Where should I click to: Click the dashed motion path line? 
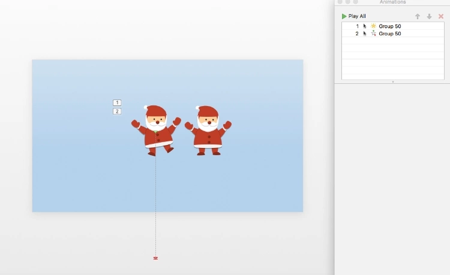click(155, 204)
